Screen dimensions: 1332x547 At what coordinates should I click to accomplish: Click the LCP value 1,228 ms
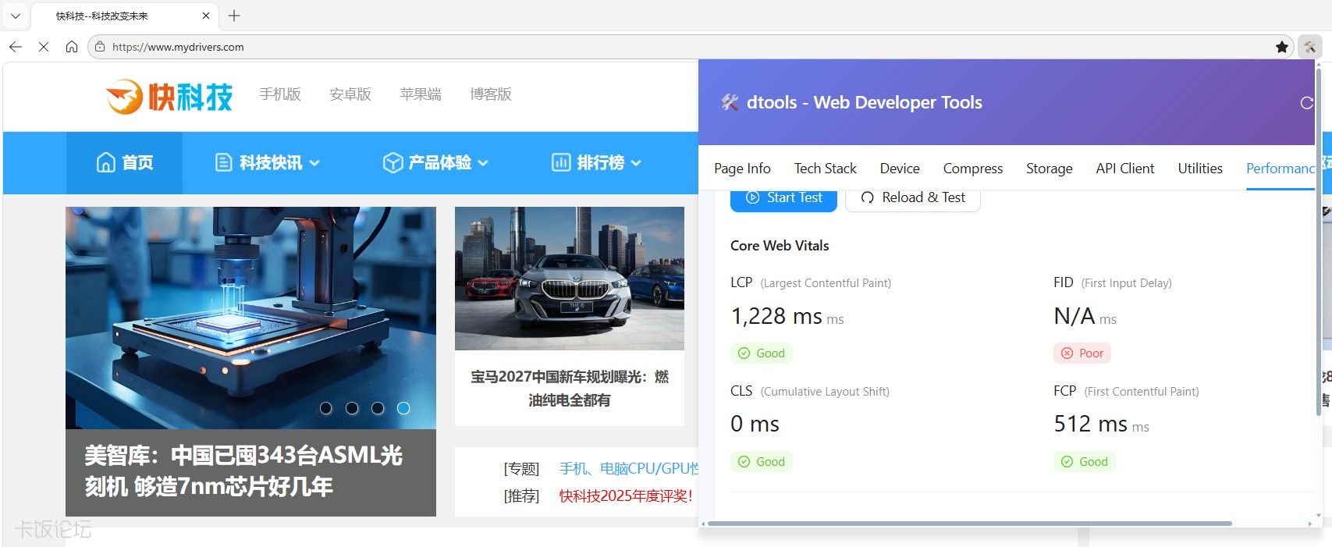pyautogui.click(x=776, y=316)
